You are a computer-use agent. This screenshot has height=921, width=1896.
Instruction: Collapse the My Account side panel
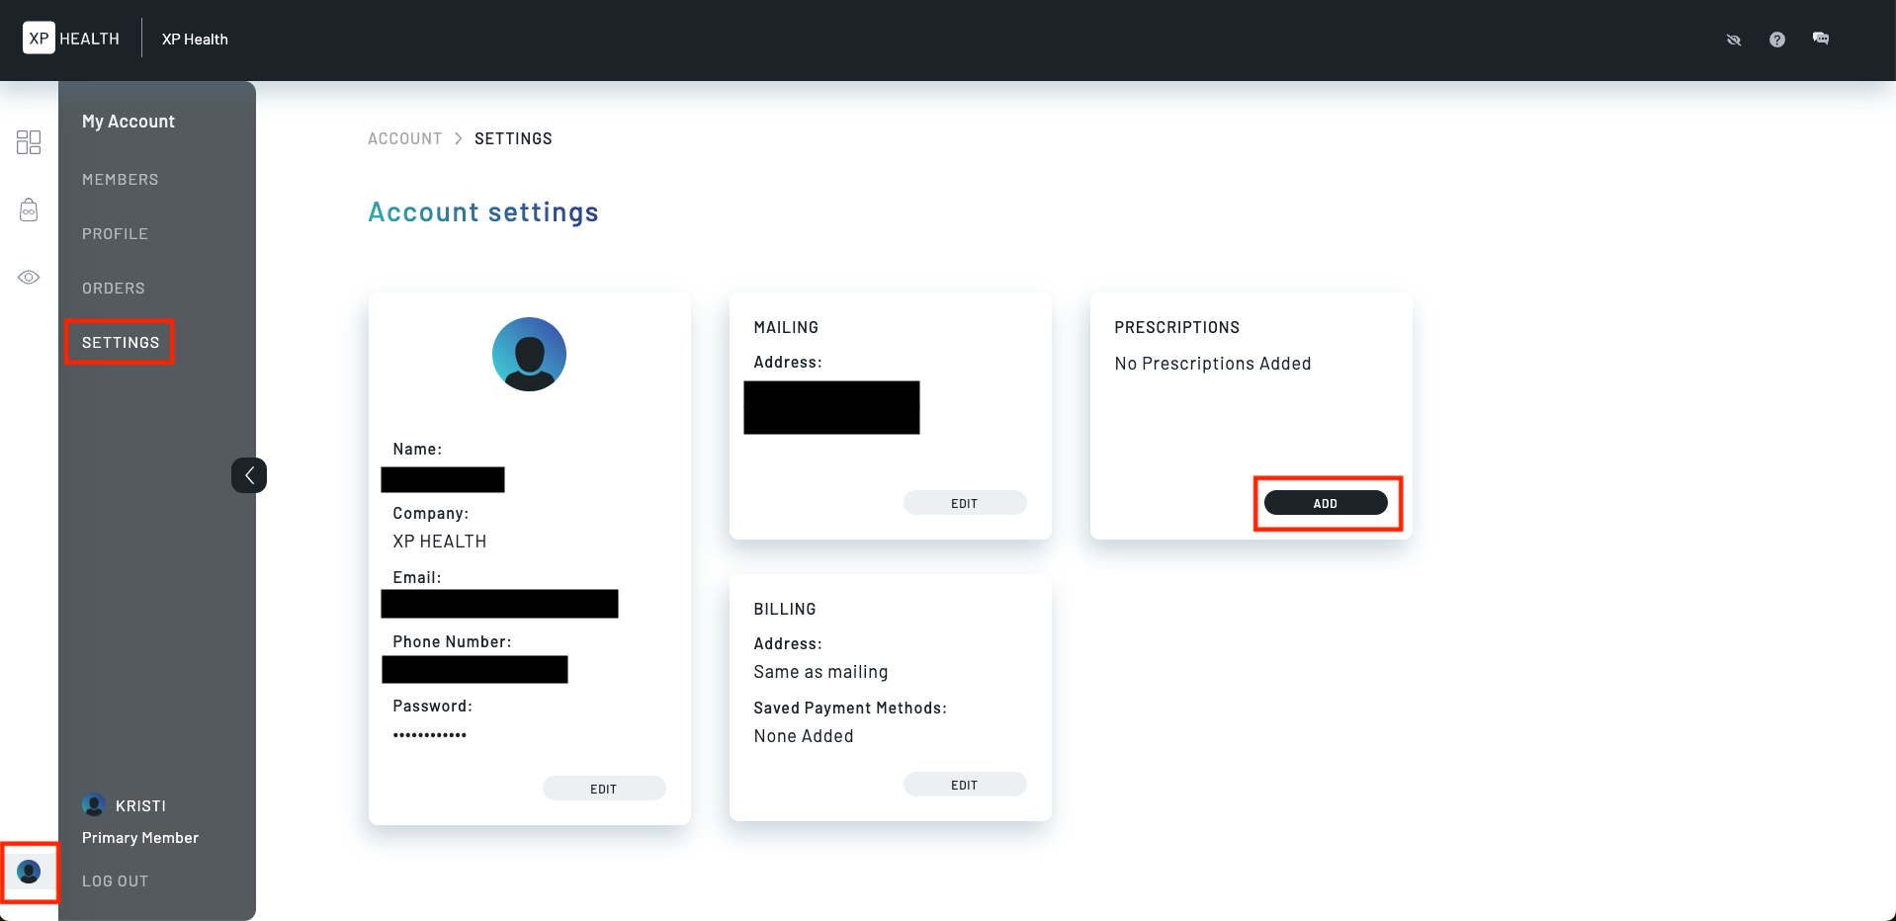pyautogui.click(x=249, y=475)
